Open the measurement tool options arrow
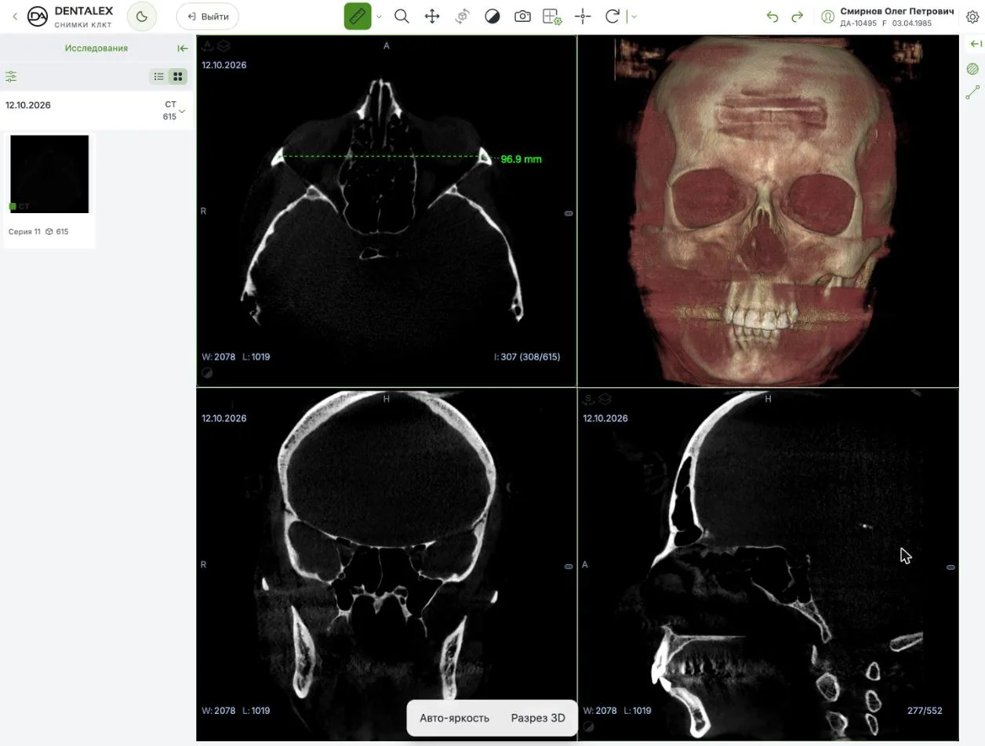 click(379, 16)
